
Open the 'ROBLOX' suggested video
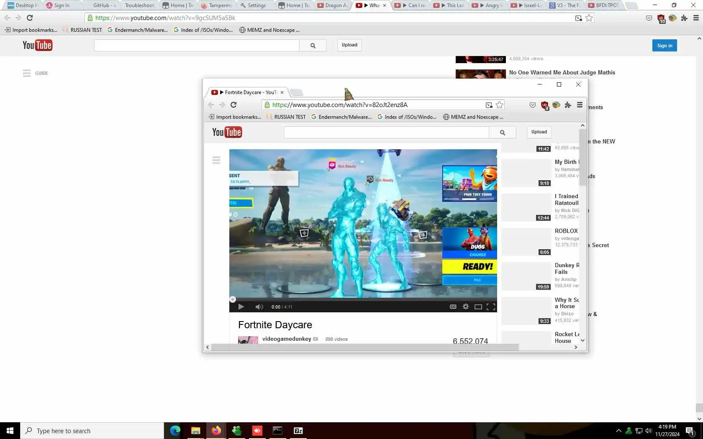(566, 231)
